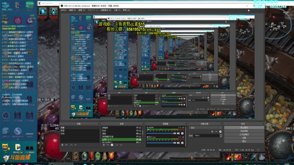The height and width of the screenshot is (165, 294).
Task: Remove selected scene with minus icon
Action: point(67,145)
